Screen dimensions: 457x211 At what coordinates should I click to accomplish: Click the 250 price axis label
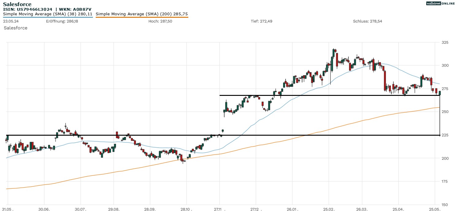[445, 112]
